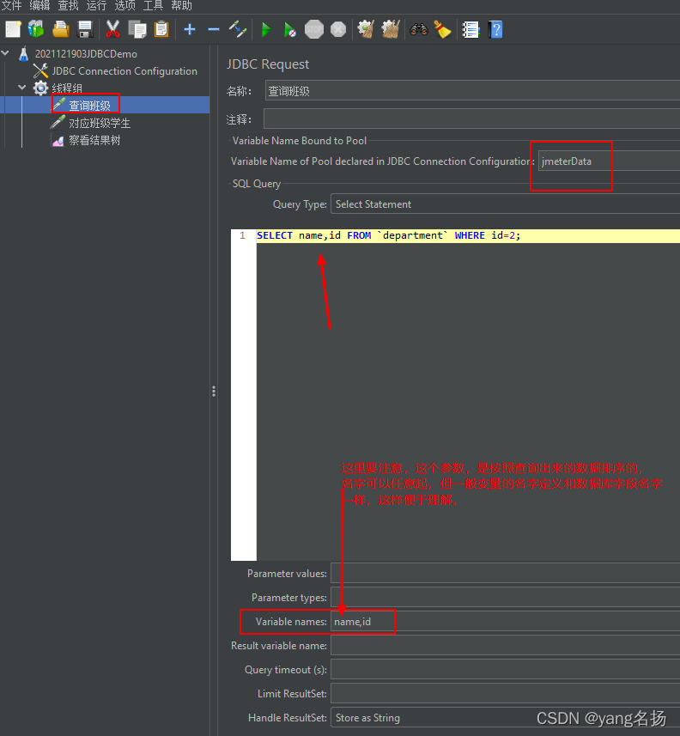Click the Help question mark icon
680x736 pixels.
point(495,30)
